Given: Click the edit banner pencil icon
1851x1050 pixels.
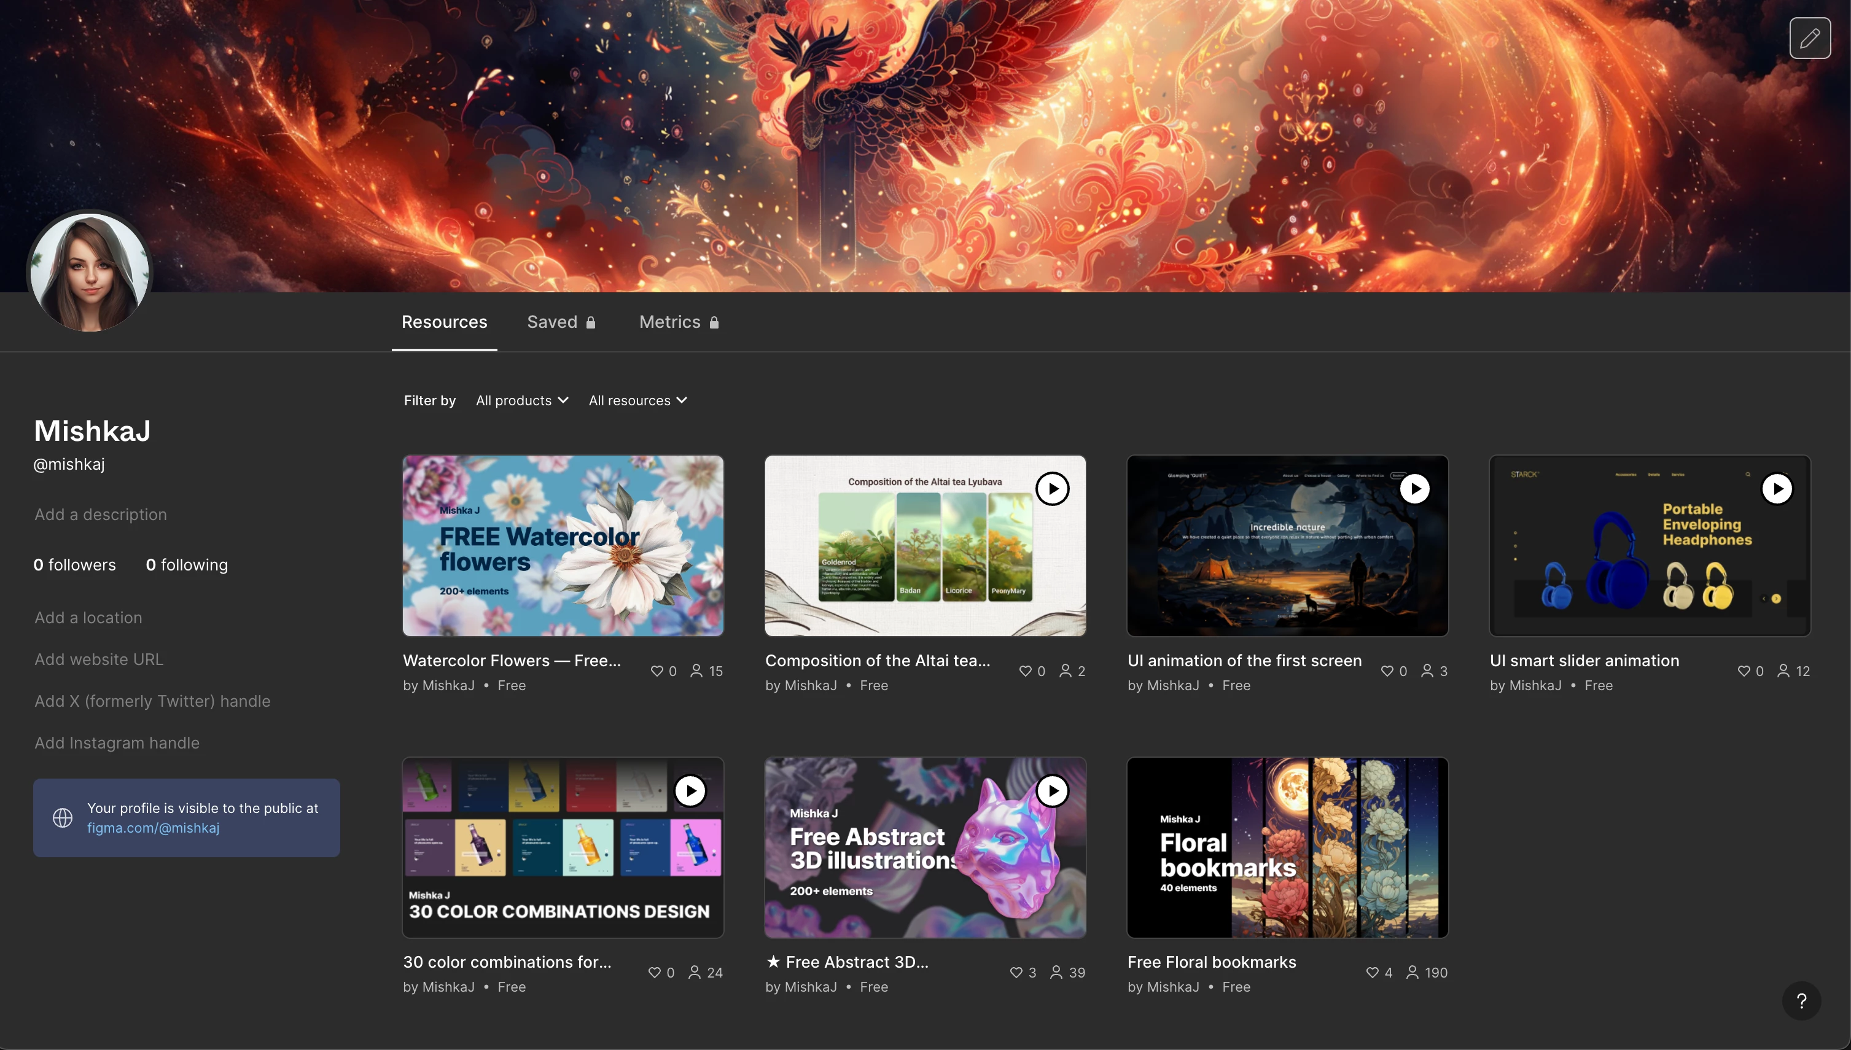Looking at the screenshot, I should [1809, 38].
